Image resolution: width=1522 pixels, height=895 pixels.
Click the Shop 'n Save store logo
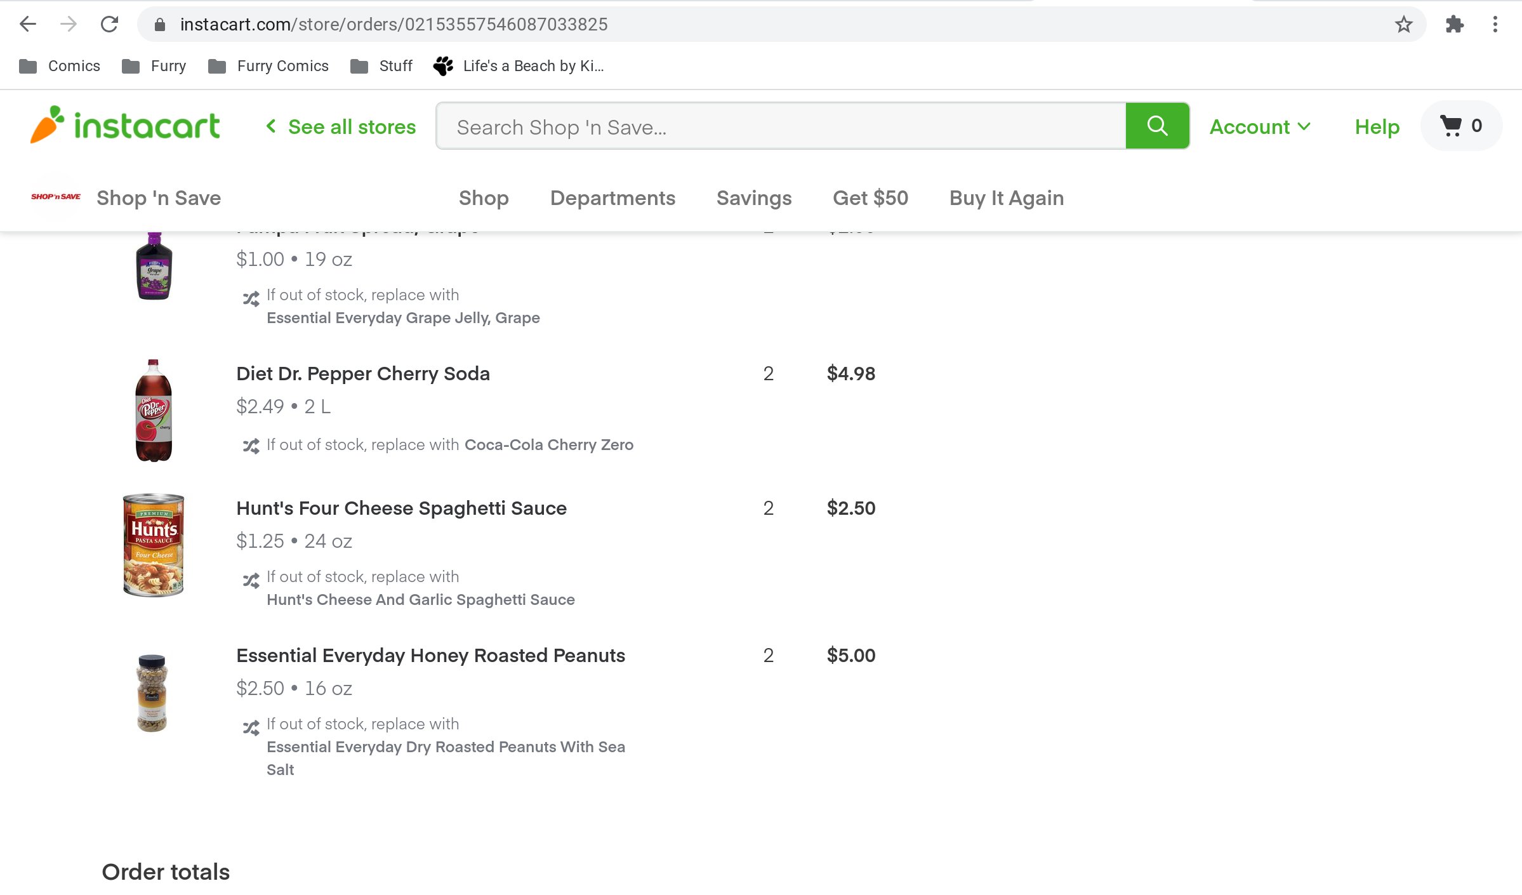click(56, 197)
